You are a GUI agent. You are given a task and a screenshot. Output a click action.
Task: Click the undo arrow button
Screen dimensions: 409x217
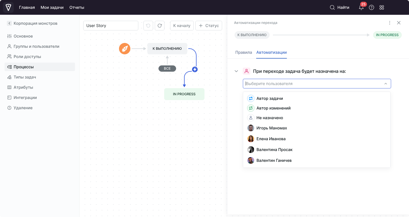148,26
